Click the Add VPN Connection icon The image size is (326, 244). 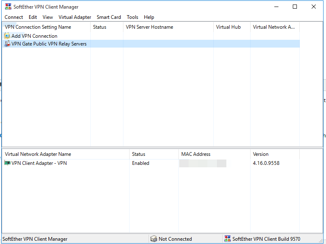point(7,36)
